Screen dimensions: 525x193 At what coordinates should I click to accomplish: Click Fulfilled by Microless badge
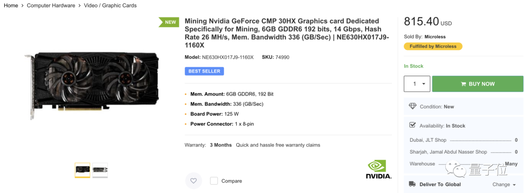(433, 47)
